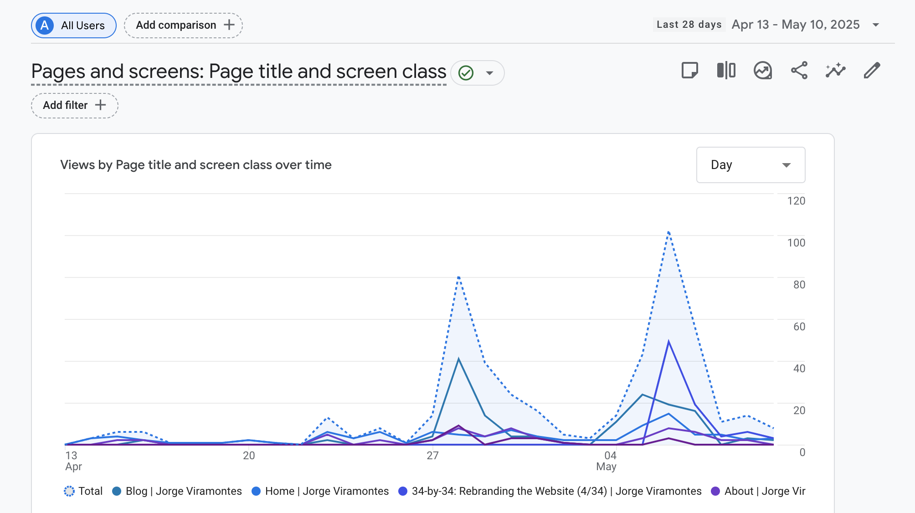Click the Add filter button
The image size is (915, 513).
pos(74,105)
